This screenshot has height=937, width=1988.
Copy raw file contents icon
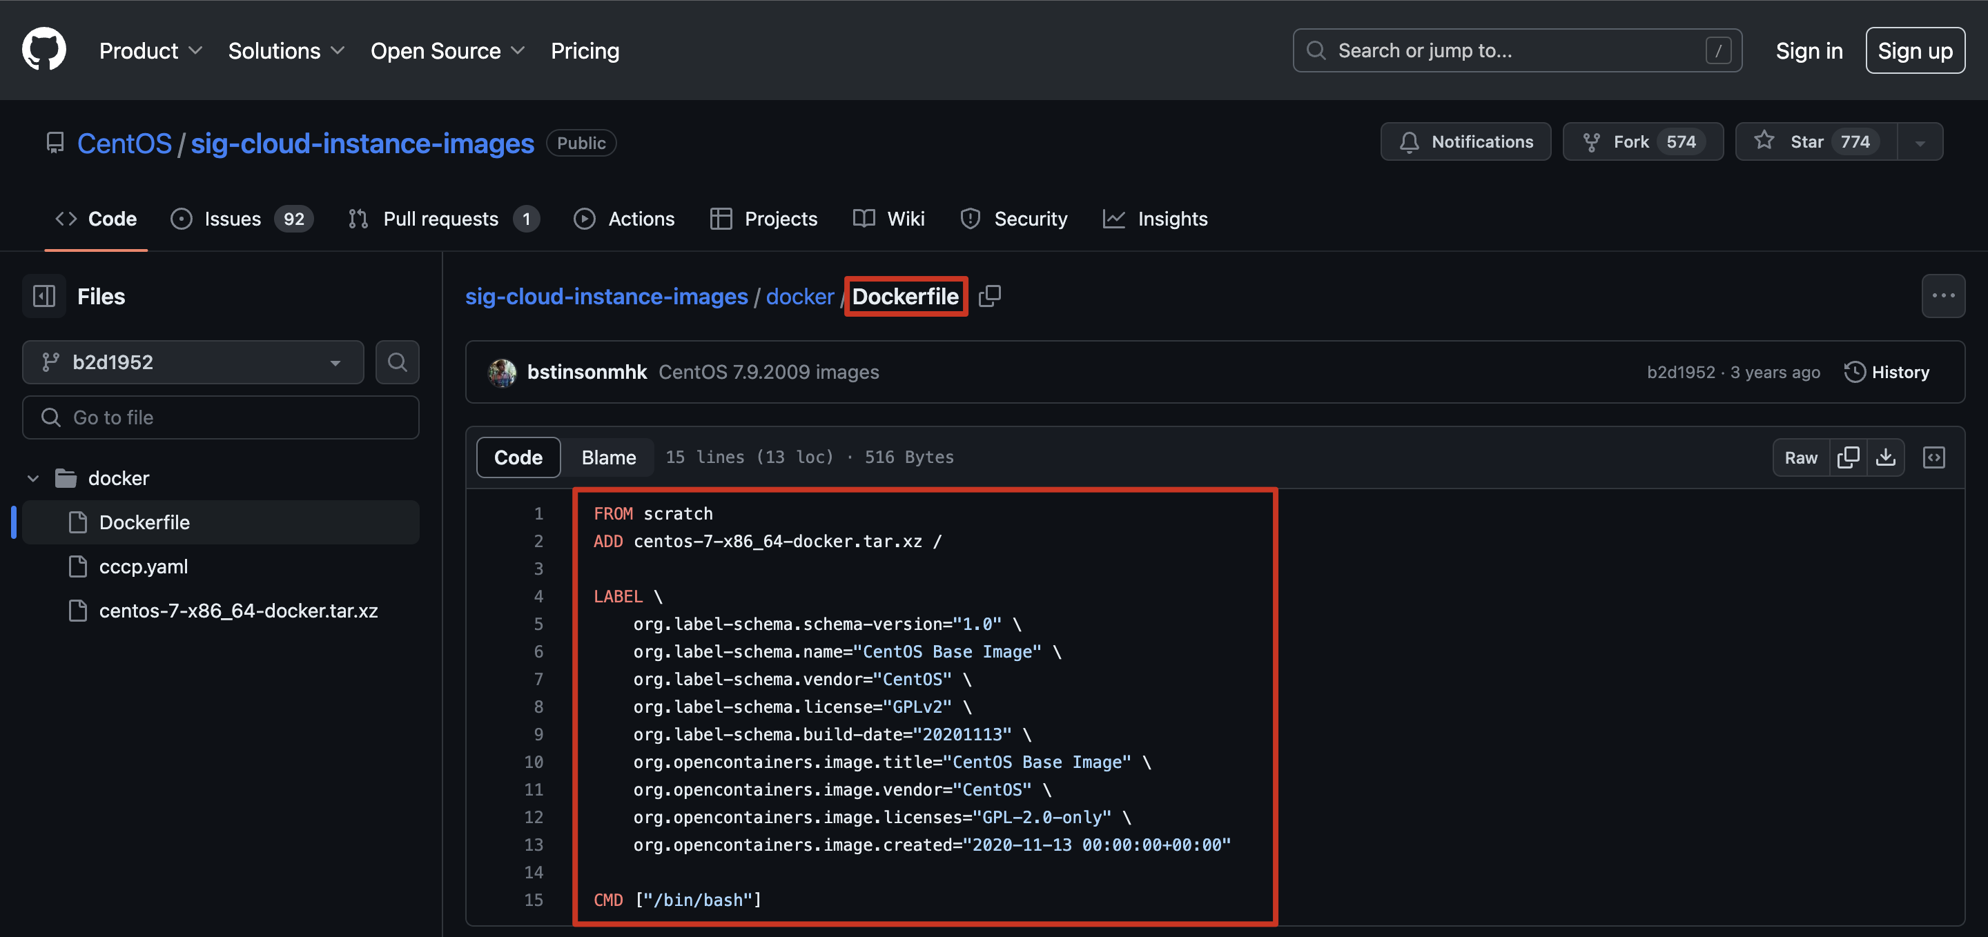click(x=1849, y=457)
